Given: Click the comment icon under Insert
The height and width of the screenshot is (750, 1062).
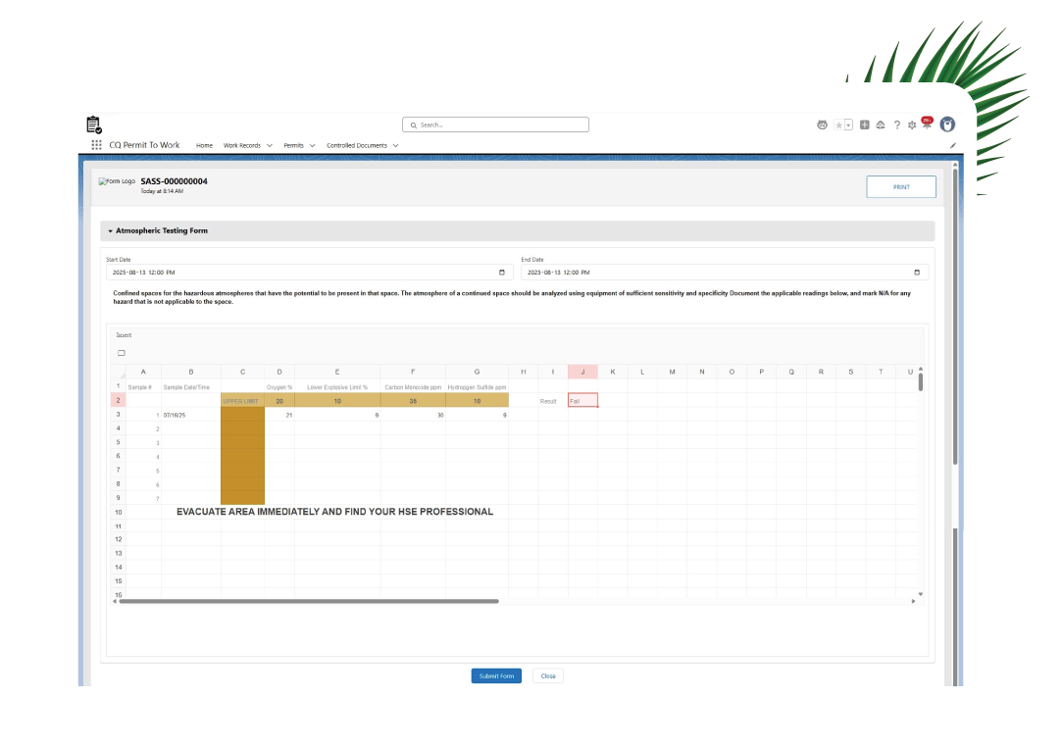Looking at the screenshot, I should point(122,353).
